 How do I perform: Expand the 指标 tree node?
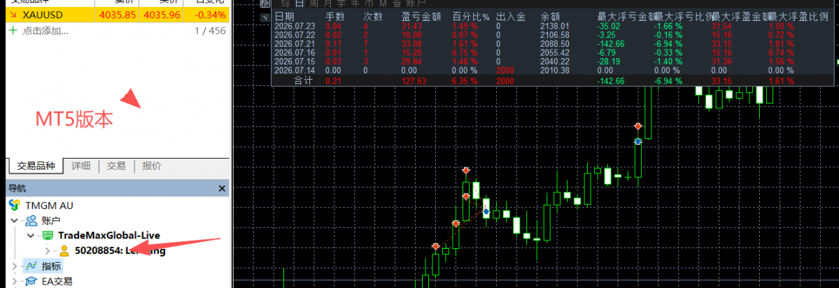[14, 266]
